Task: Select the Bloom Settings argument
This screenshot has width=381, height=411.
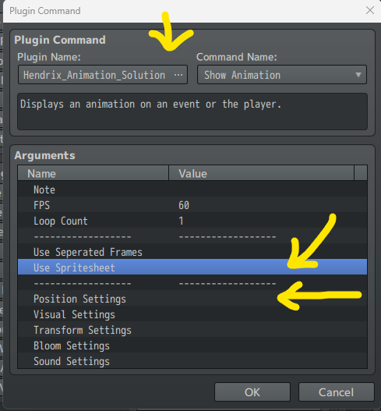Action: coord(192,345)
